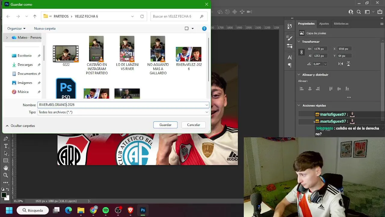This screenshot has height=217, width=385.
Task: Collapse the Alinear y distribuir section
Action: pyautogui.click(x=299, y=75)
